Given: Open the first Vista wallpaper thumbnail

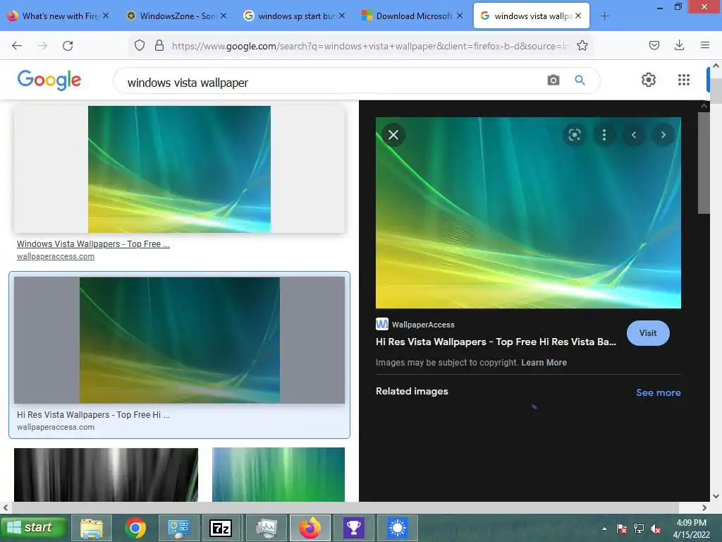Looking at the screenshot, I should pos(179,169).
